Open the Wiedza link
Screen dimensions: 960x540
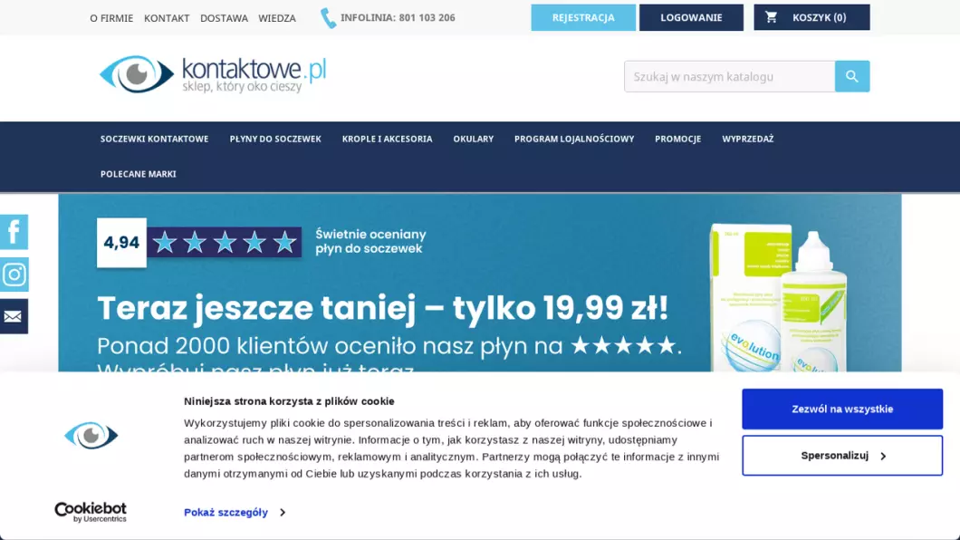[277, 18]
